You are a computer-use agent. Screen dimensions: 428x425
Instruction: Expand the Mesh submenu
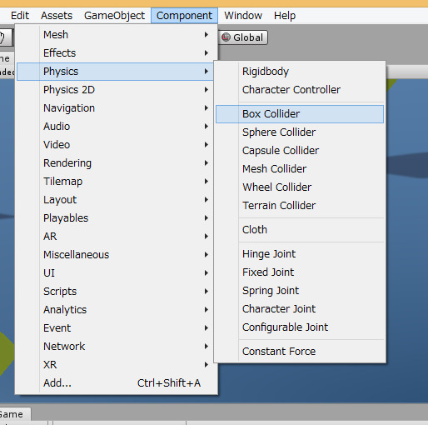point(115,35)
